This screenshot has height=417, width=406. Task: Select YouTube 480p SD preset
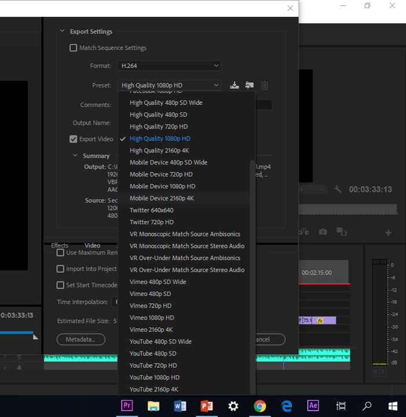[x=184, y=354]
